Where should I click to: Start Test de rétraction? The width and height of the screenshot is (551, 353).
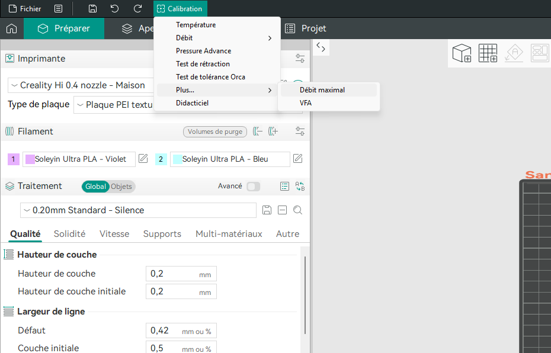click(x=217, y=64)
